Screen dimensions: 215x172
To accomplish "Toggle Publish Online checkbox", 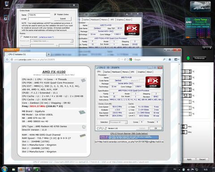I will 55,14.
